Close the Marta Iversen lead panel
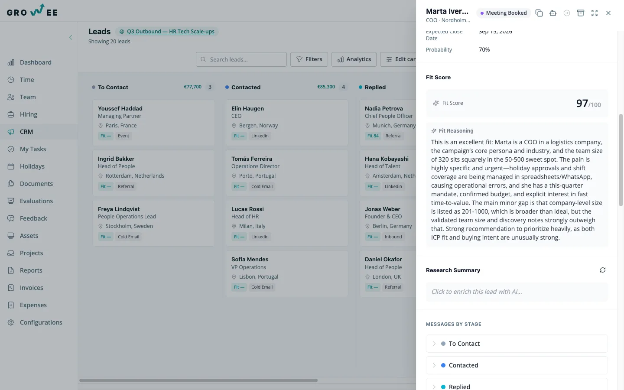624x390 pixels. point(608,13)
